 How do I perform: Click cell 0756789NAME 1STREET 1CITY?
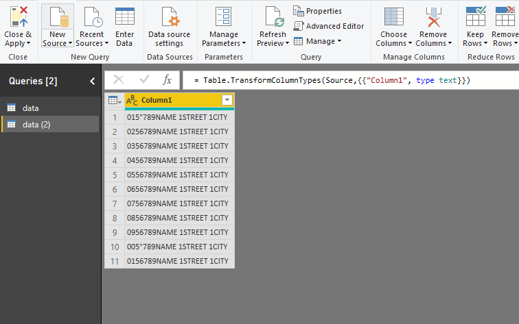(179, 203)
